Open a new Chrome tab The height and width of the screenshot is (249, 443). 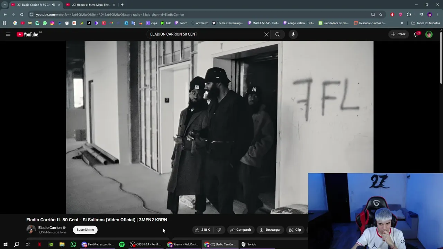(x=122, y=5)
